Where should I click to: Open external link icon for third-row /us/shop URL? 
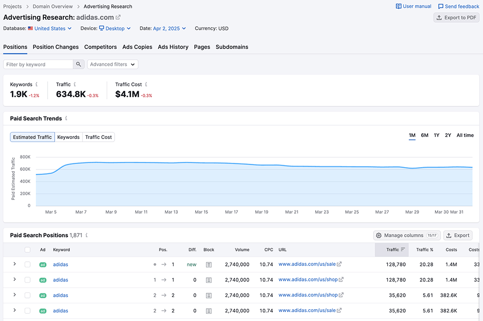341,295
